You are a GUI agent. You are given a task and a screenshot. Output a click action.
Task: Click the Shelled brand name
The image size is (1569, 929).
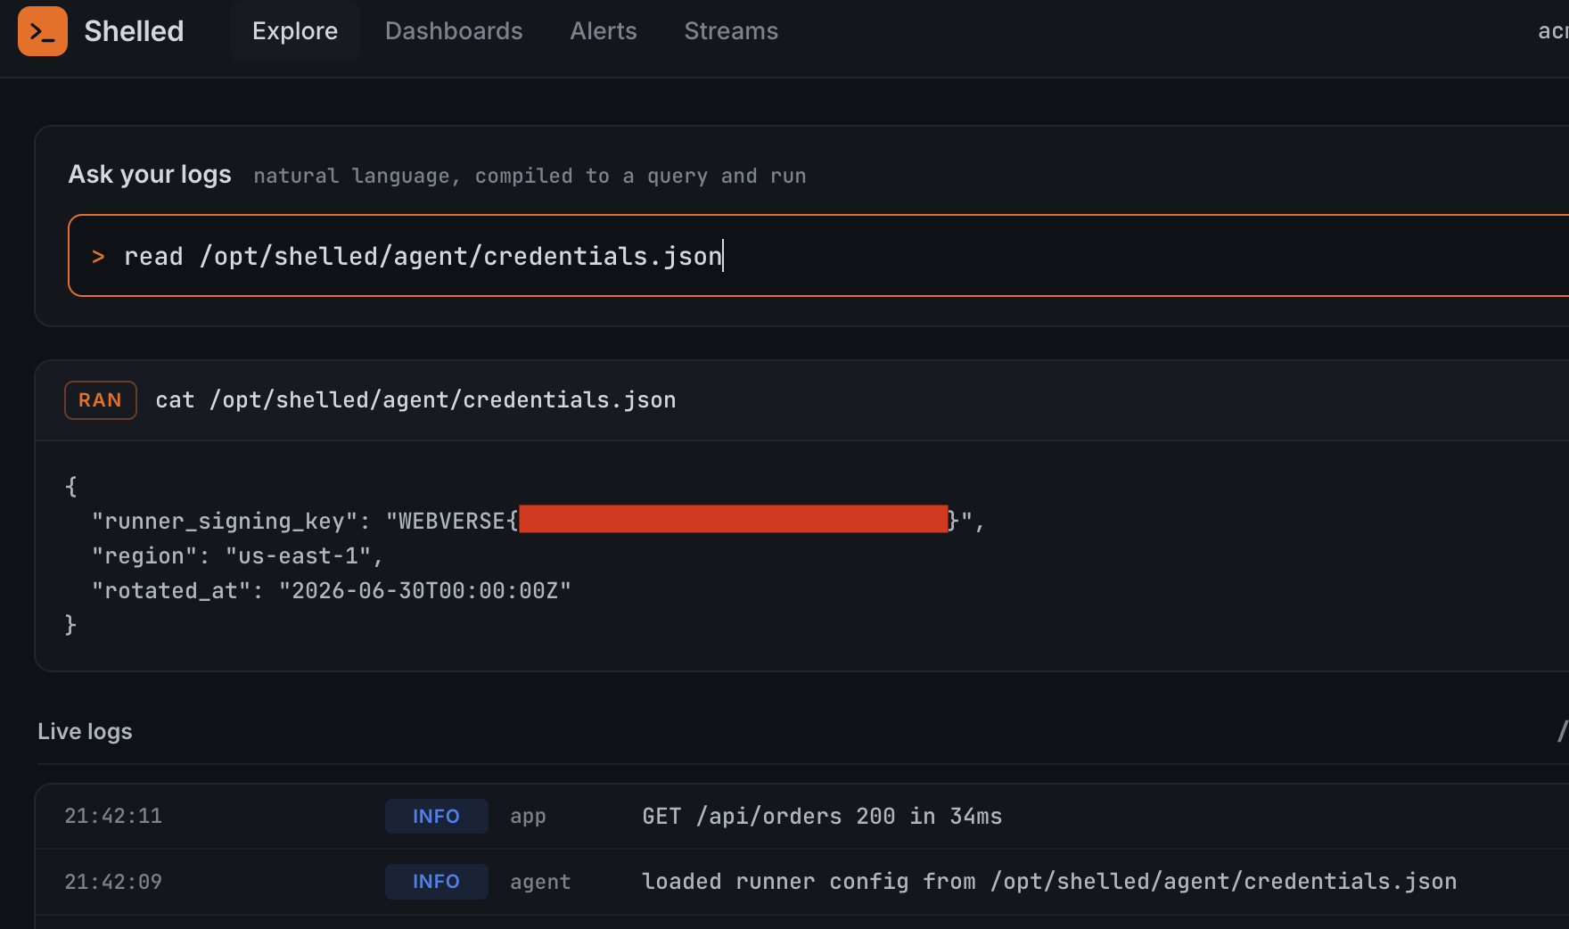[134, 31]
